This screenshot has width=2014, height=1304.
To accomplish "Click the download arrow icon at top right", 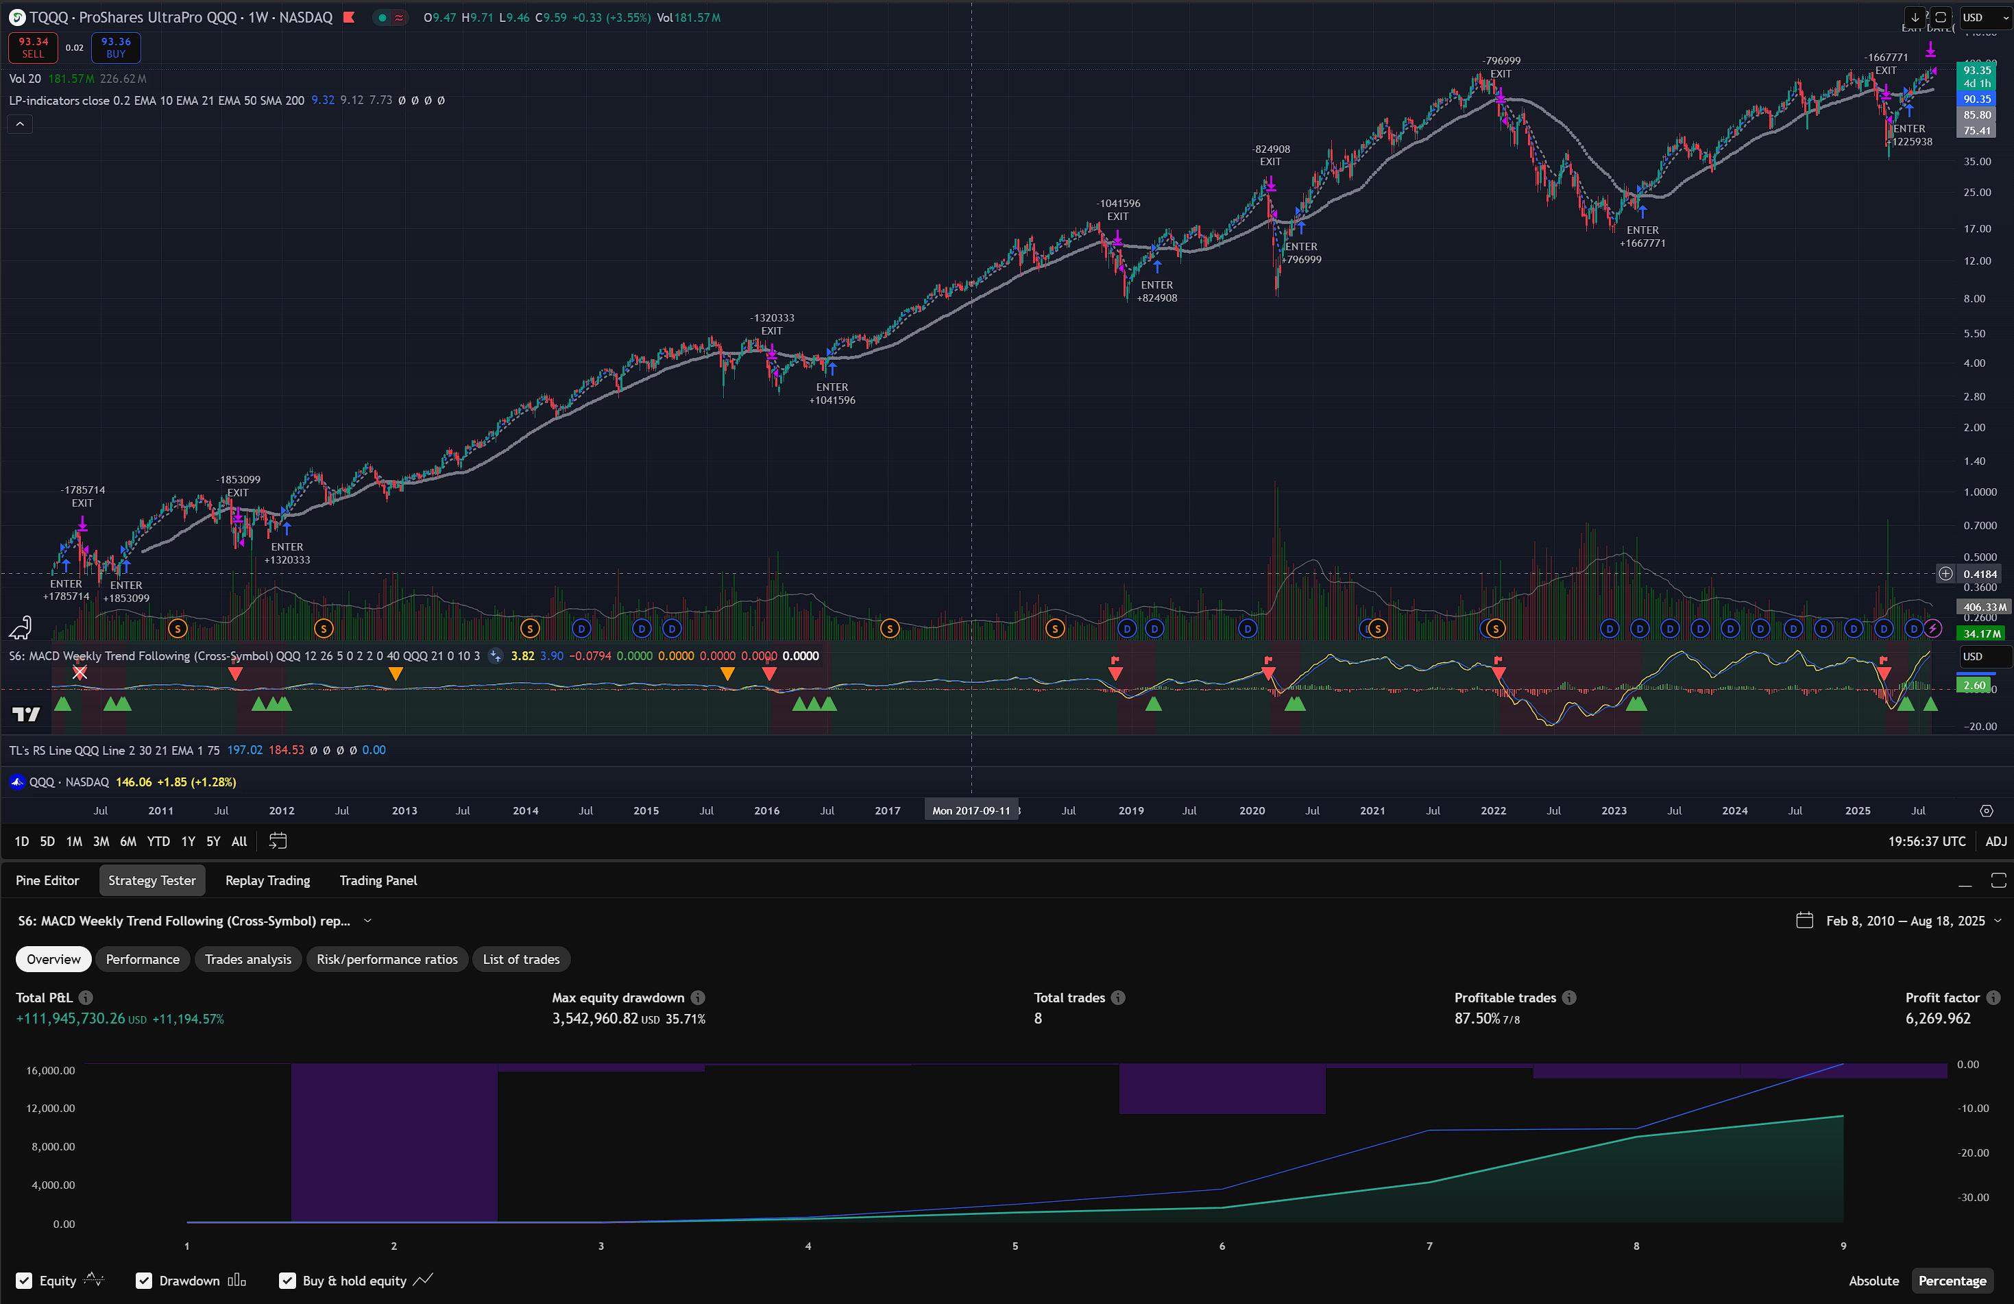I will point(1915,18).
